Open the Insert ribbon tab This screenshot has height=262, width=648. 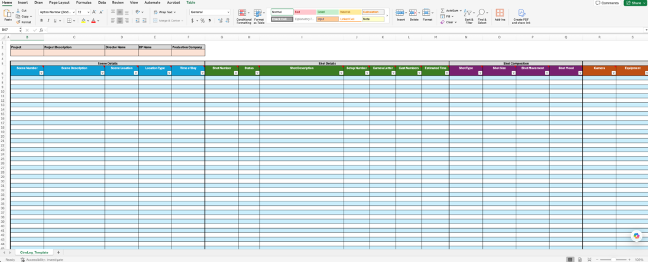pos(23,3)
